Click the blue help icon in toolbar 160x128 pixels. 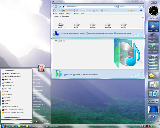pos(141,10)
